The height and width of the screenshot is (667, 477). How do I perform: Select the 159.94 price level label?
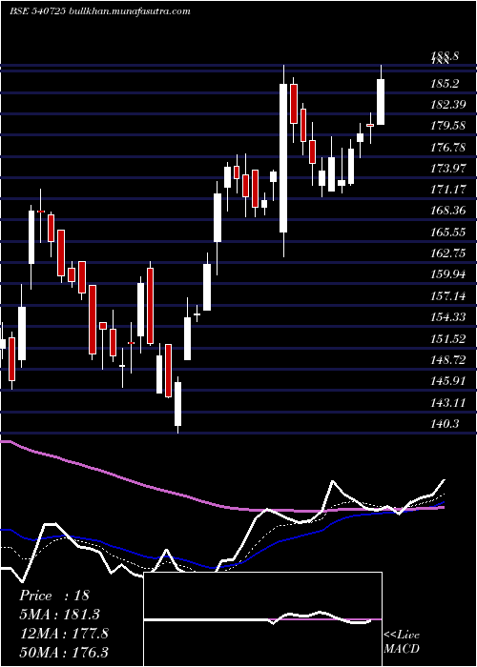pos(448,274)
